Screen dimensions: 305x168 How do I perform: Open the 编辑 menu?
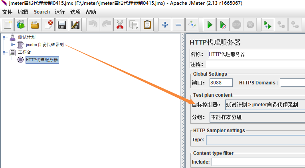[23, 12]
